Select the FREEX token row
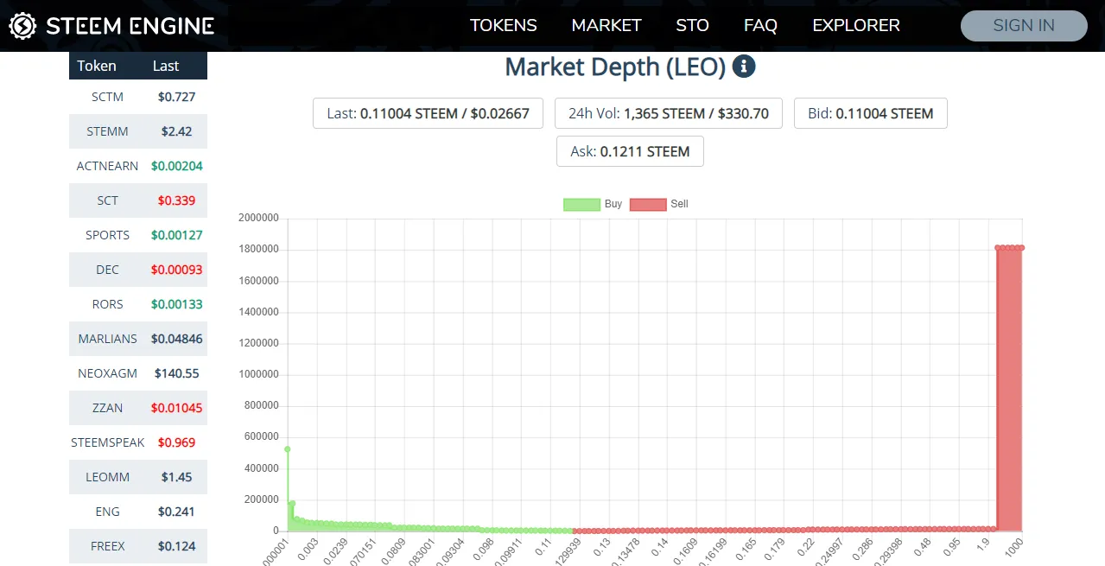Image resolution: width=1105 pixels, height=566 pixels. (138, 546)
